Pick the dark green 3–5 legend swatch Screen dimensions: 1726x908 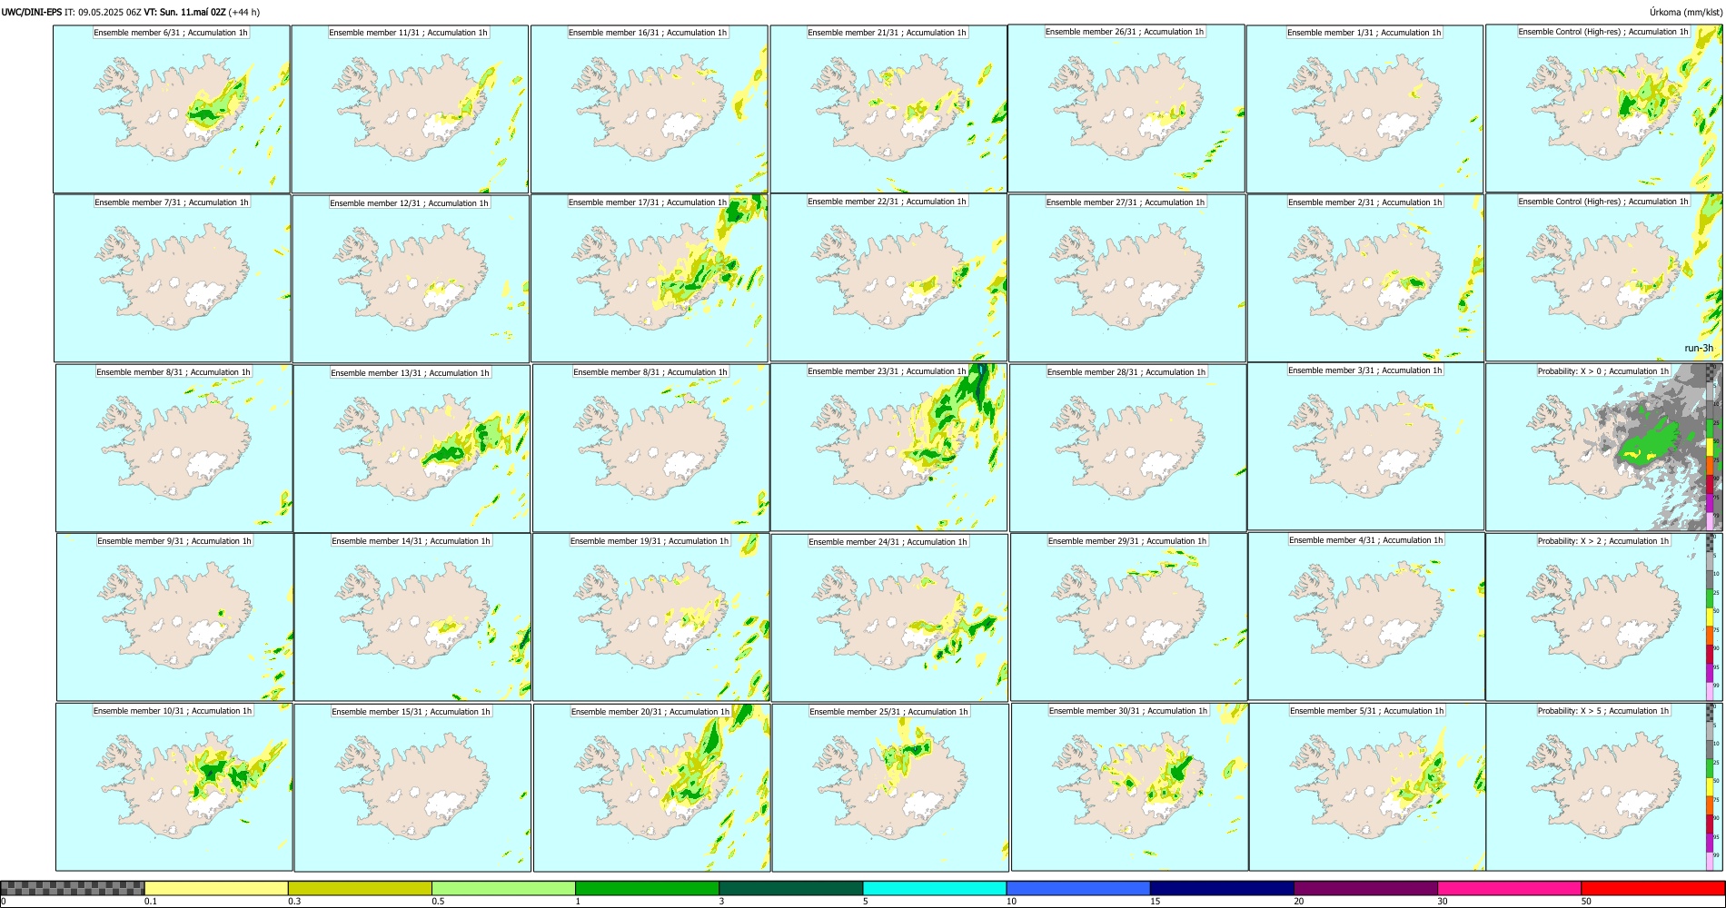(x=790, y=888)
